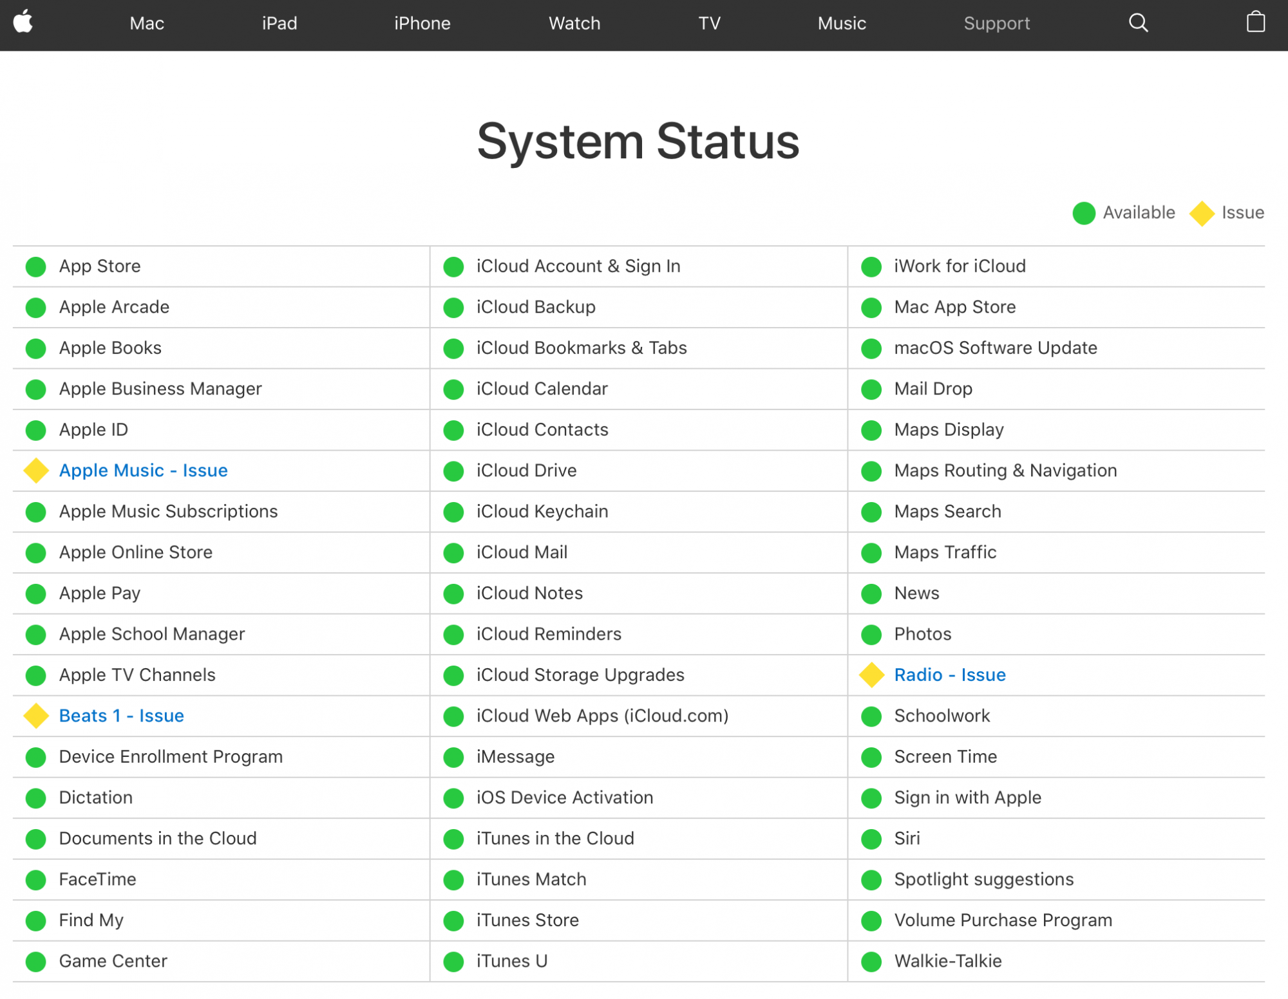Click the Device Enrollment Program entry
This screenshot has width=1288, height=999.
click(x=171, y=757)
